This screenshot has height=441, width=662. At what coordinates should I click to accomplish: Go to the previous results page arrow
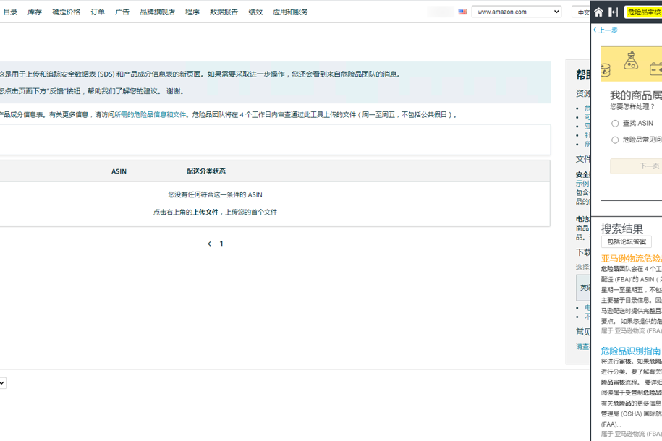209,244
